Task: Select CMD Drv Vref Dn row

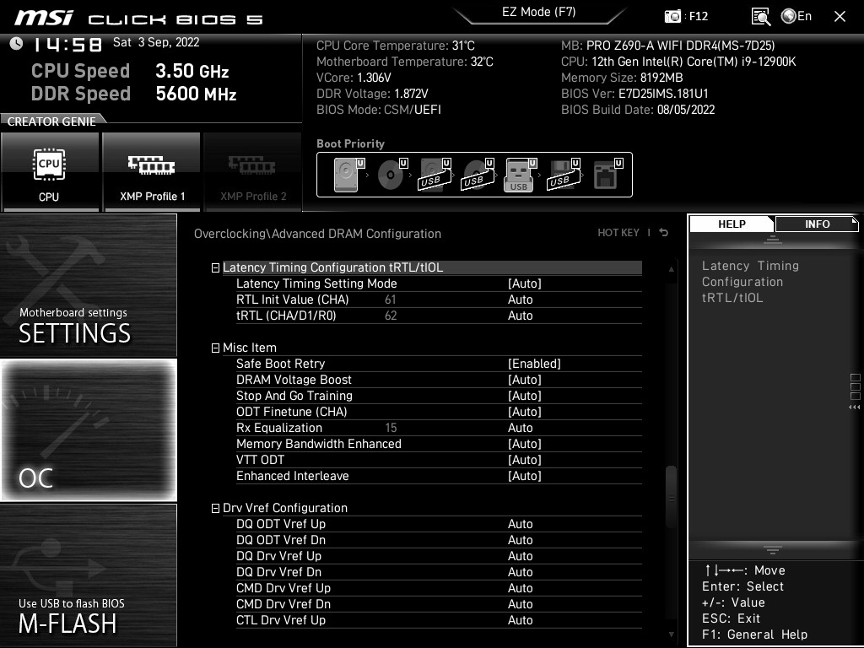Action: pyautogui.click(x=439, y=604)
